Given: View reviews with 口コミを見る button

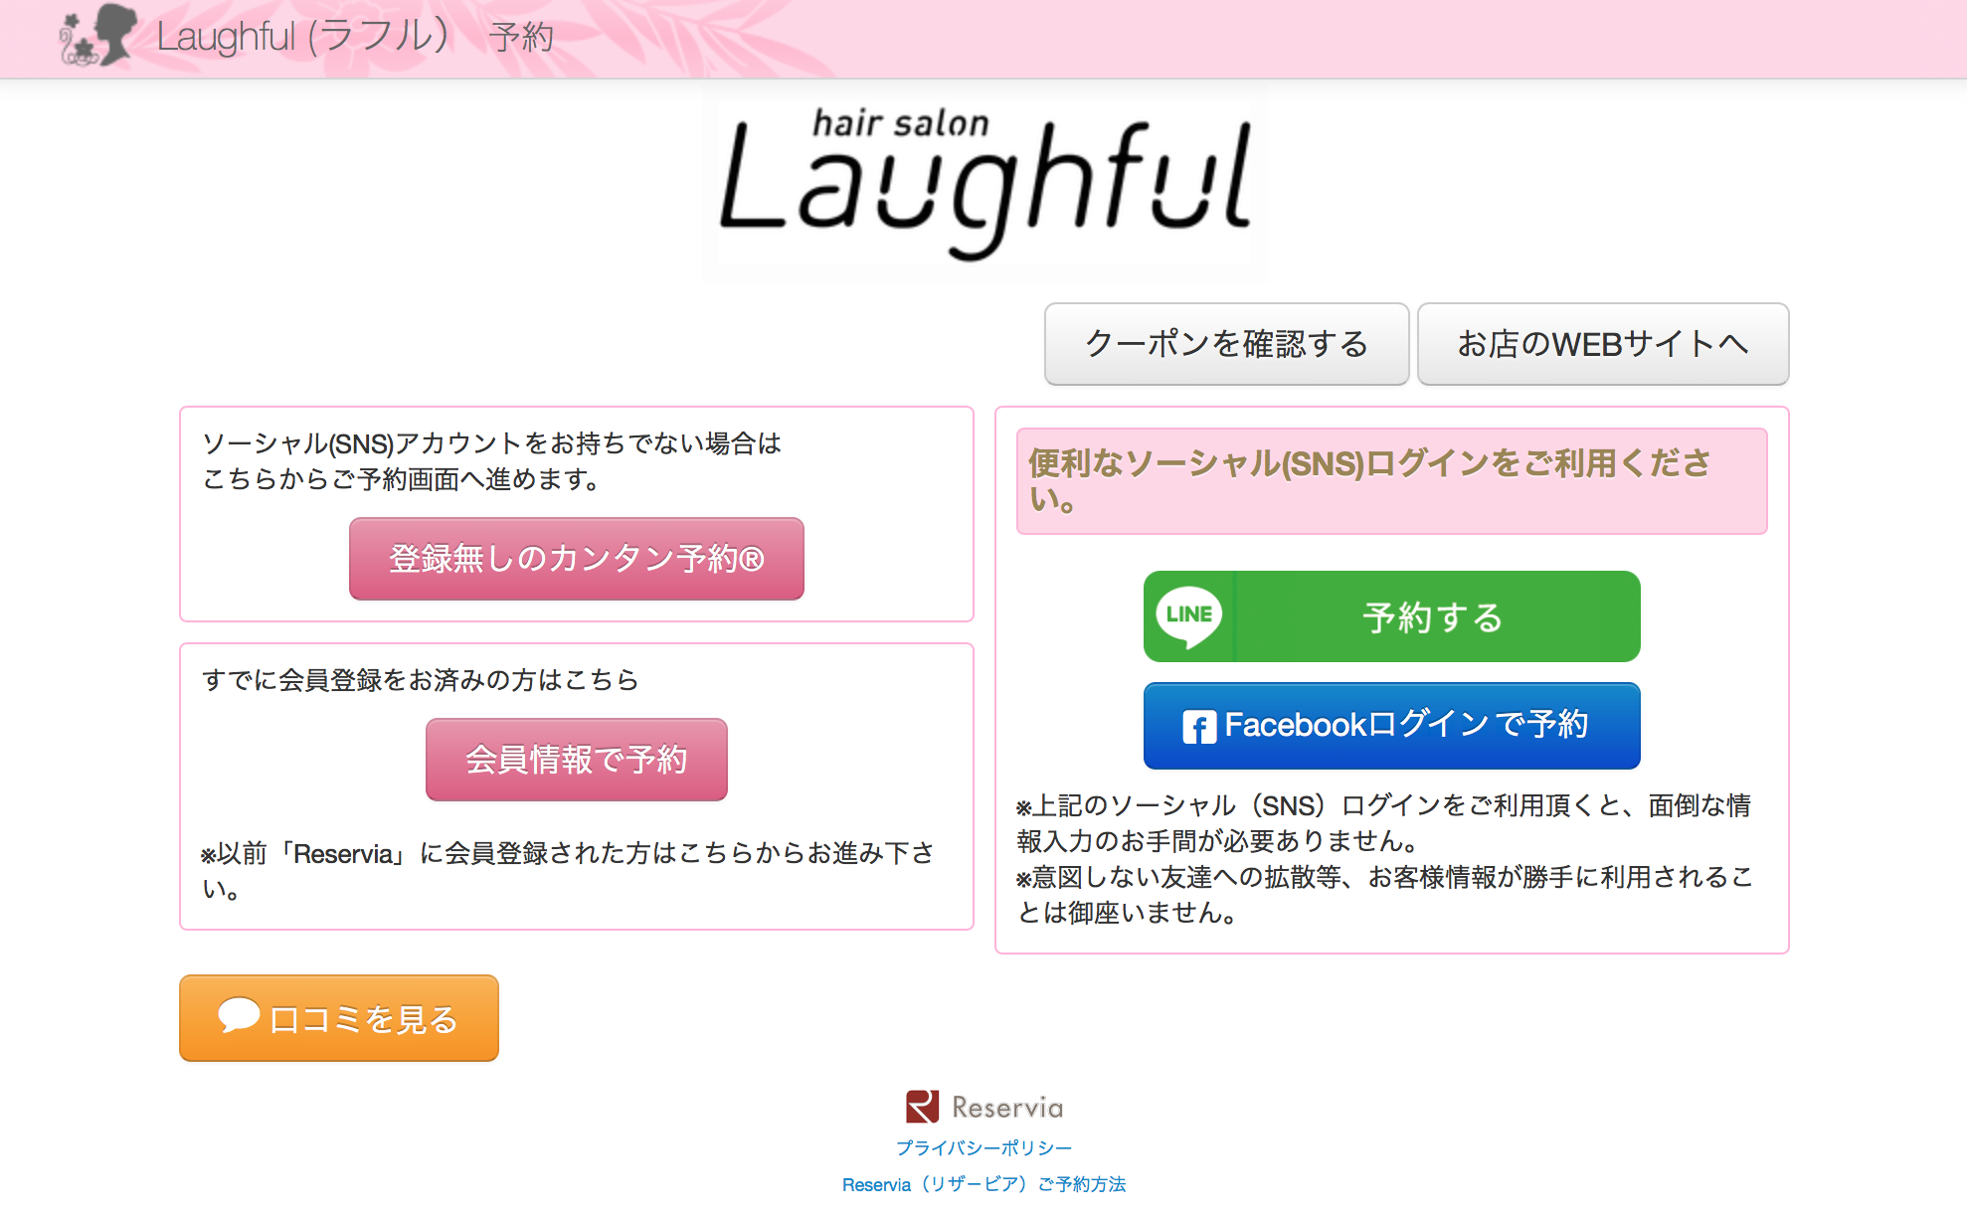Looking at the screenshot, I should (x=339, y=1018).
